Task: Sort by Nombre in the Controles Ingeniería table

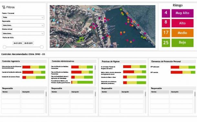Action: 11,92
